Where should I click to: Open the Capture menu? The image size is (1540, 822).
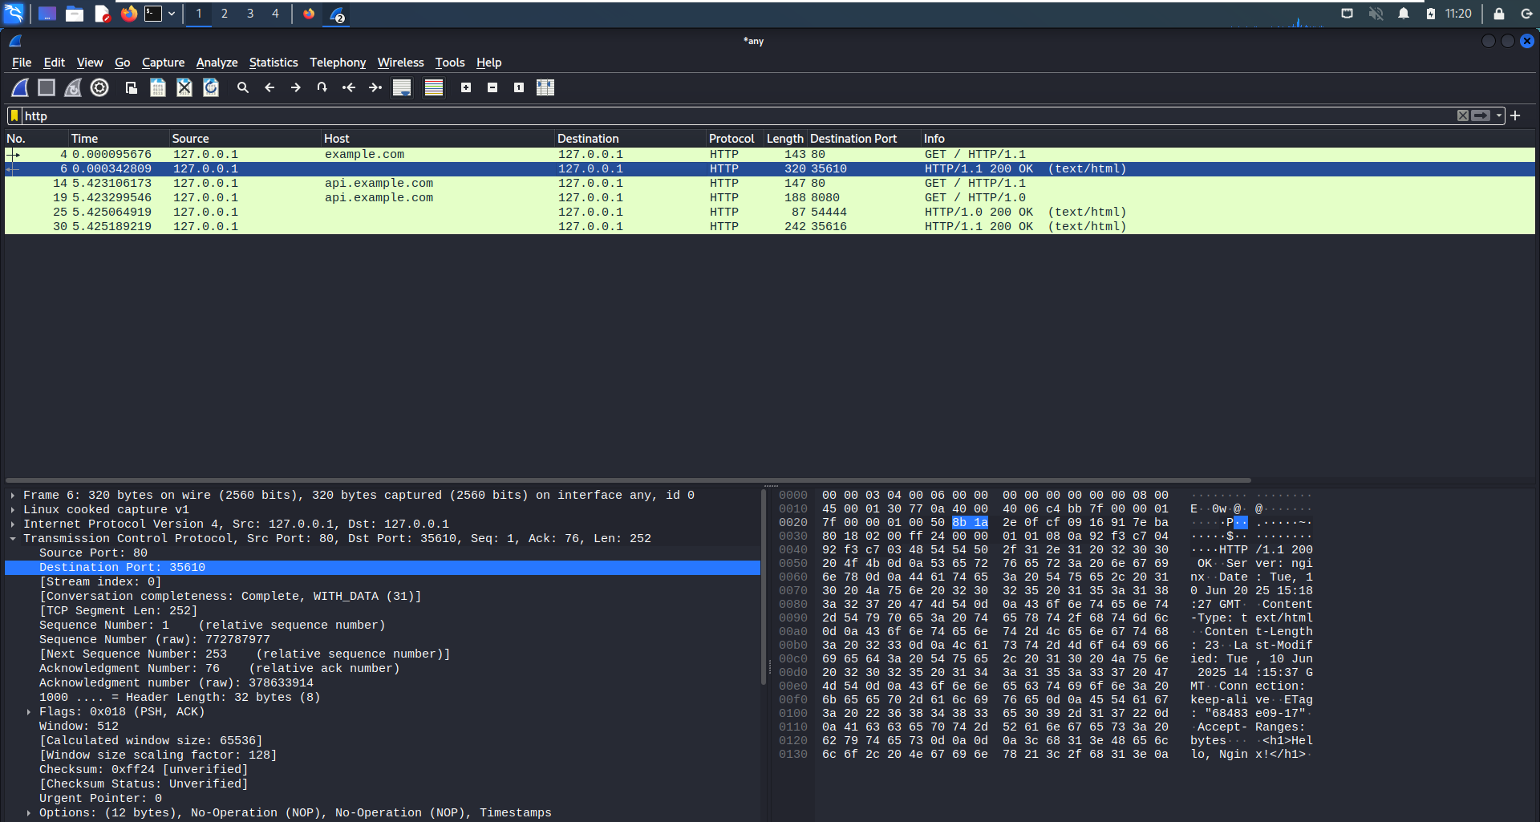(x=163, y=63)
